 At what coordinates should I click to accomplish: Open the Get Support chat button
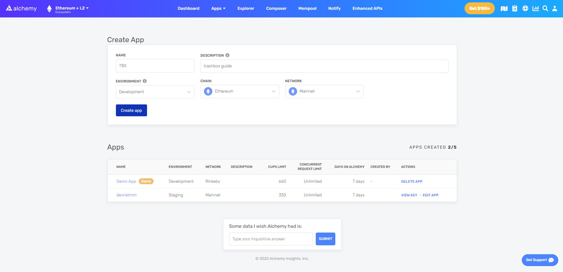[540, 260]
